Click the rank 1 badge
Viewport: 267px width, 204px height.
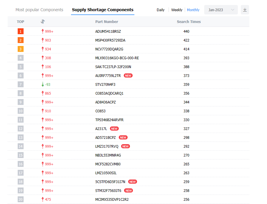click(x=20, y=31)
